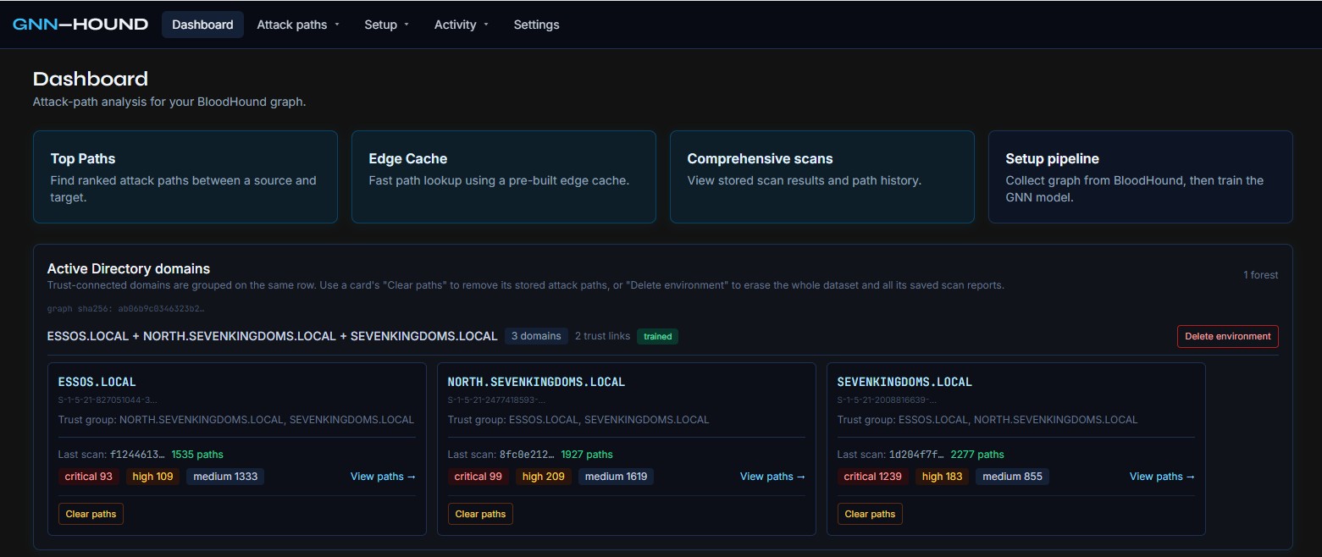This screenshot has height=557, width=1322.
Task: Clear paths for ESSOS.LOCAL
Action: [x=91, y=514]
